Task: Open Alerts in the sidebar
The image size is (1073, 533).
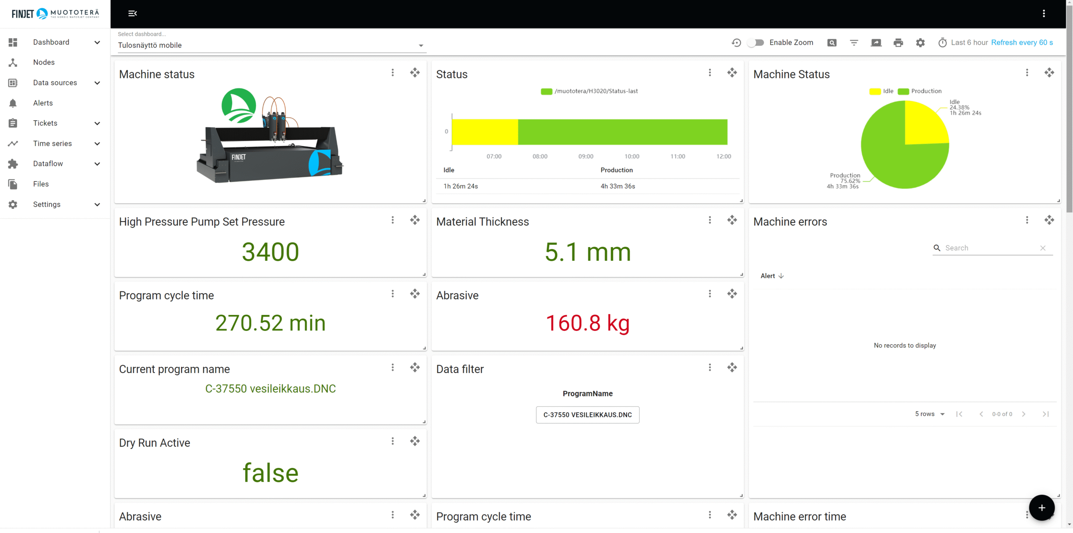Action: tap(43, 103)
